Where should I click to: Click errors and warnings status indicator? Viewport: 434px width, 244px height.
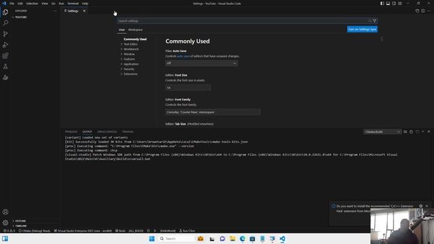pos(9,230)
